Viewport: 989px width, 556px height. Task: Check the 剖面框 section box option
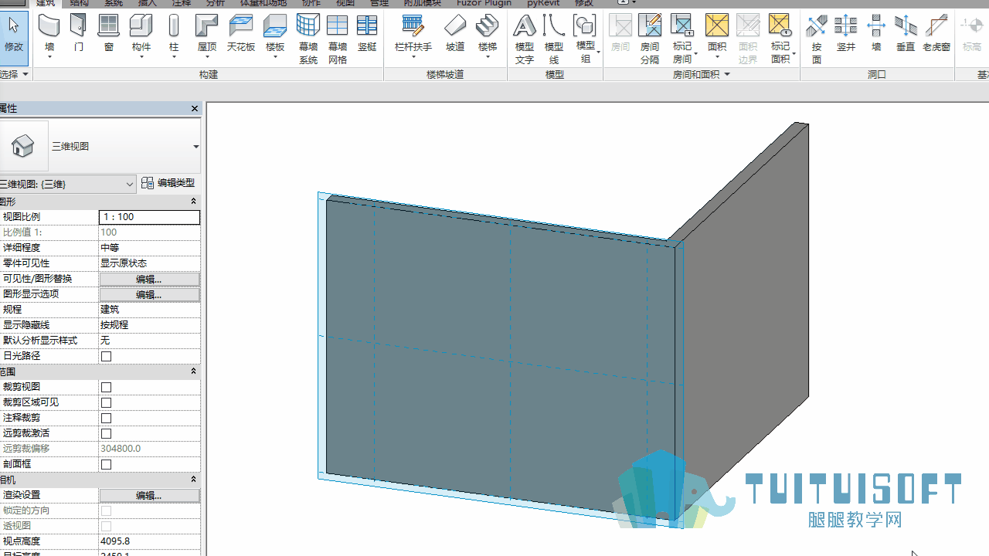[x=107, y=464]
